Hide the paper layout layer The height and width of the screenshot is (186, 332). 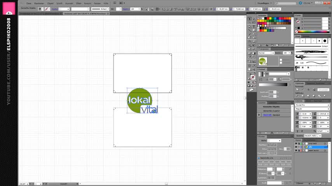(x=296, y=150)
